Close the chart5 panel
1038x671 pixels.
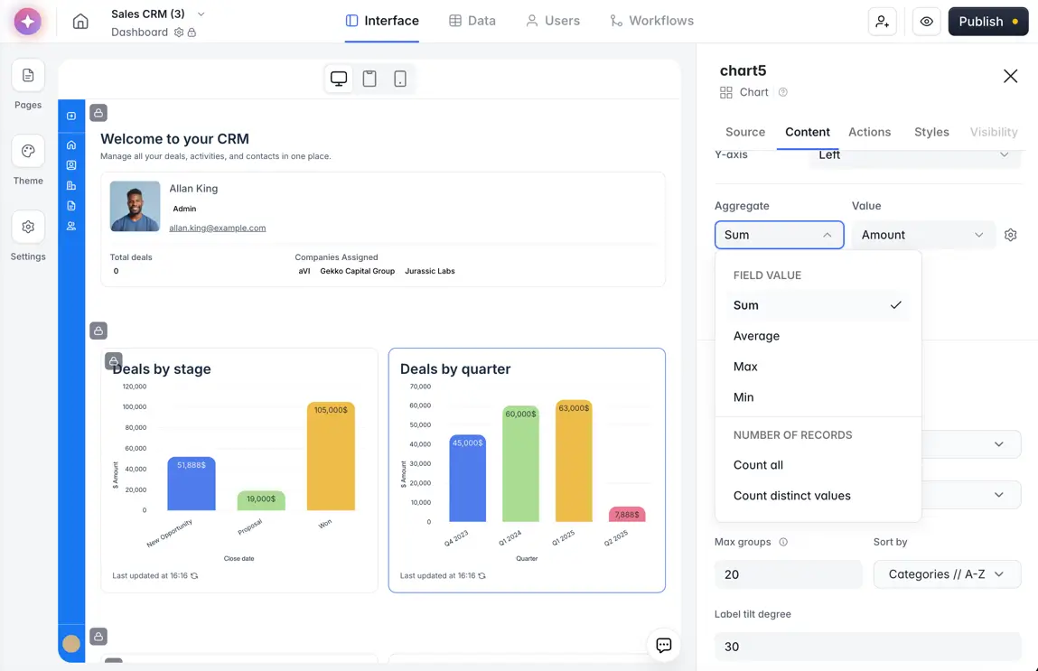point(1010,76)
